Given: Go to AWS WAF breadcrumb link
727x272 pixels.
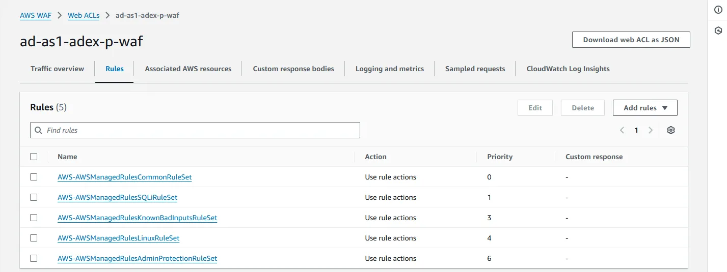Looking at the screenshot, I should (36, 15).
